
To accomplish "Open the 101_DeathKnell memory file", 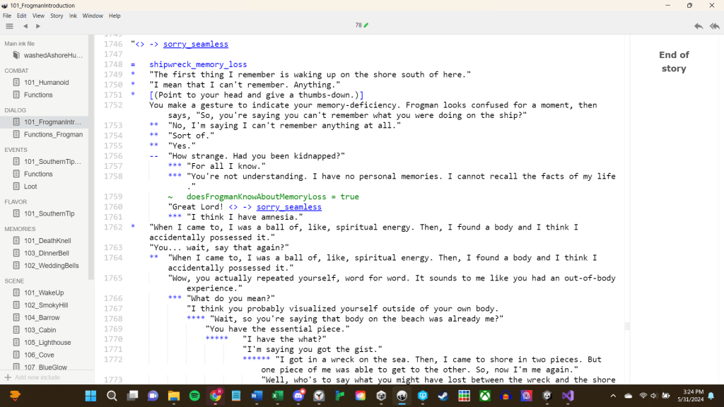I will click(47, 241).
